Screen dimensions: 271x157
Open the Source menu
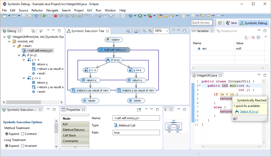coord(23,10)
